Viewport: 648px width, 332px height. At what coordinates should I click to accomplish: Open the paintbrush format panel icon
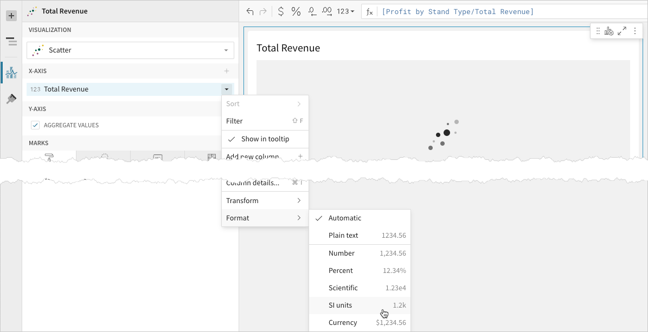(x=11, y=99)
